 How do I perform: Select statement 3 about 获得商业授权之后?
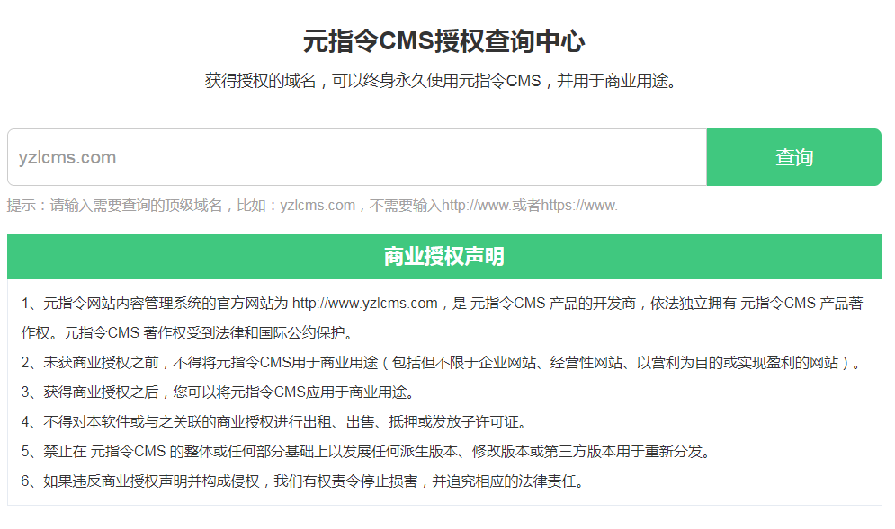(x=218, y=392)
